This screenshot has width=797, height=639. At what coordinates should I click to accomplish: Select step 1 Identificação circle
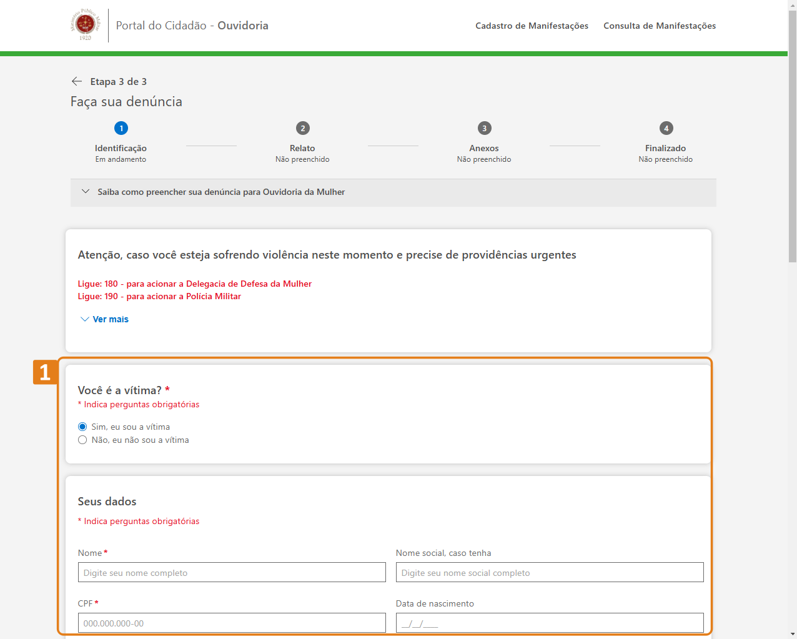pyautogui.click(x=121, y=128)
